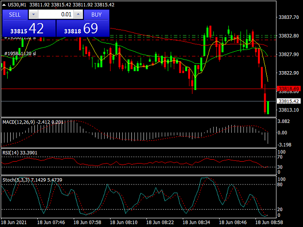Click price scale value 33837.70

[x=289, y=17]
